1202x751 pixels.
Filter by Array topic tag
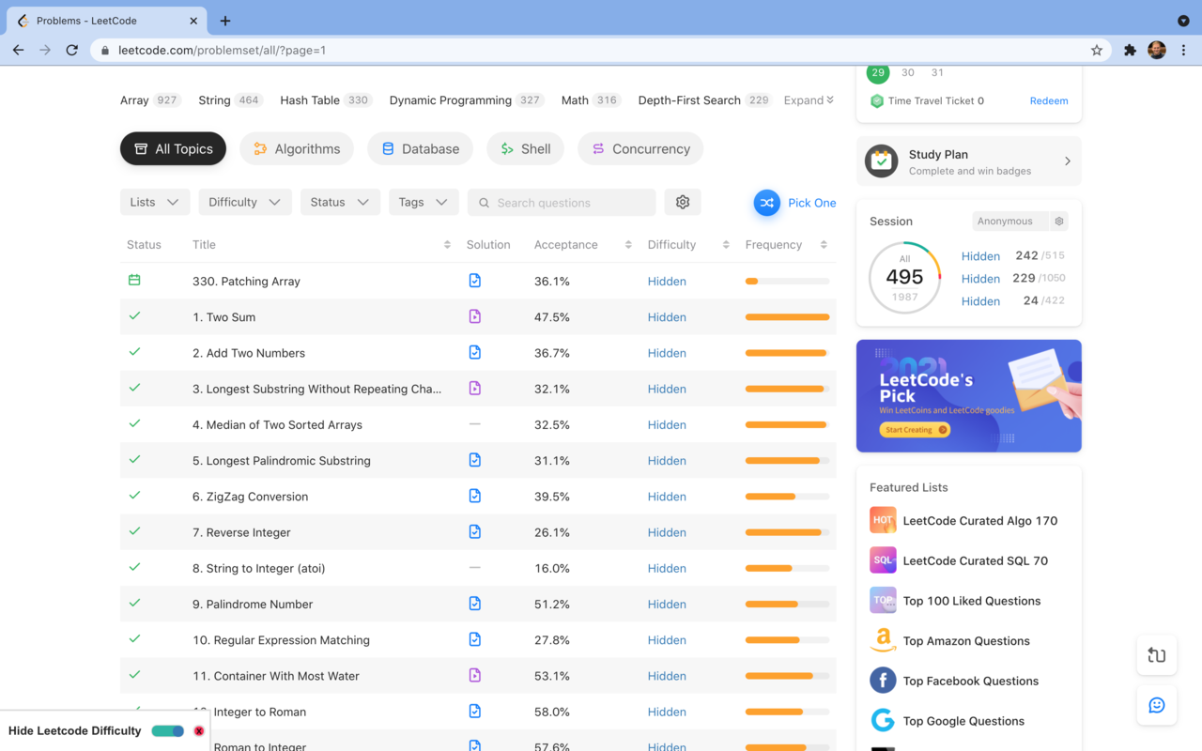(x=150, y=100)
